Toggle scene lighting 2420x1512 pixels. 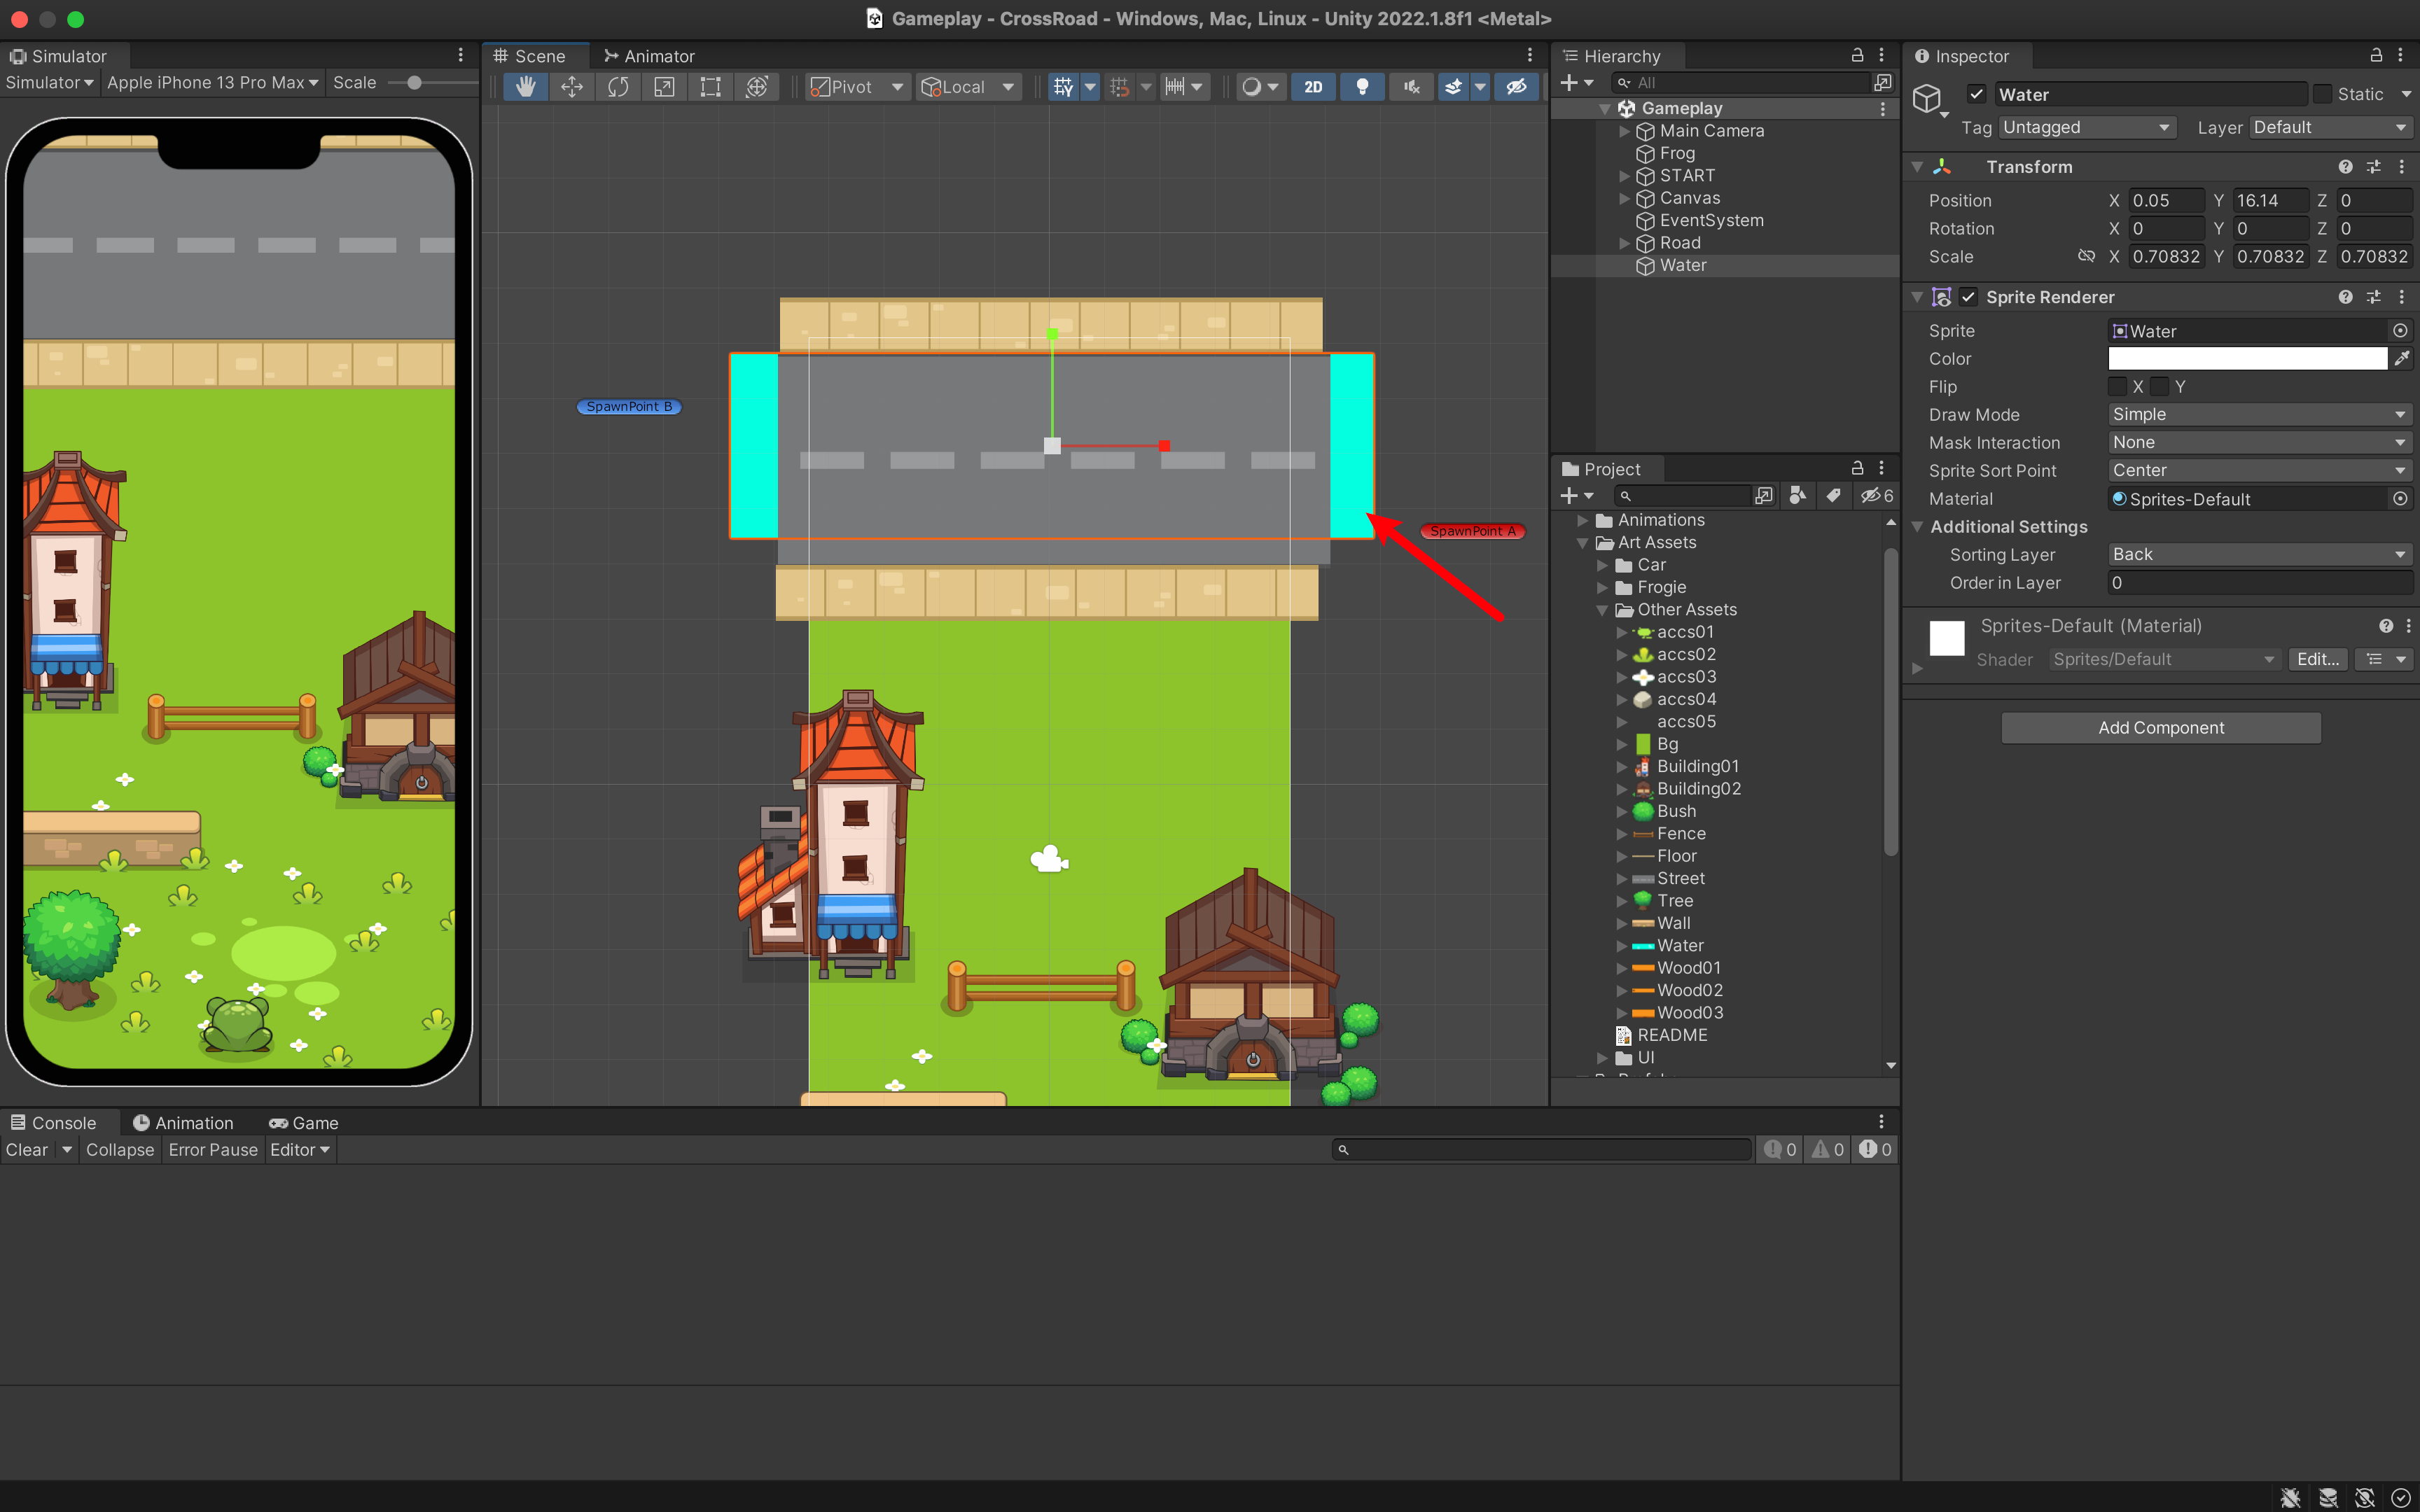pos(1362,87)
